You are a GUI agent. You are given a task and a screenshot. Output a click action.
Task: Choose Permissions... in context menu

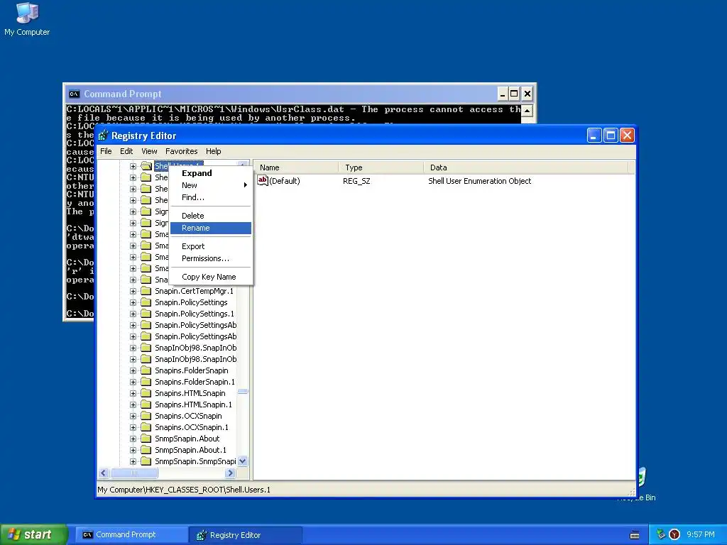coord(211,258)
